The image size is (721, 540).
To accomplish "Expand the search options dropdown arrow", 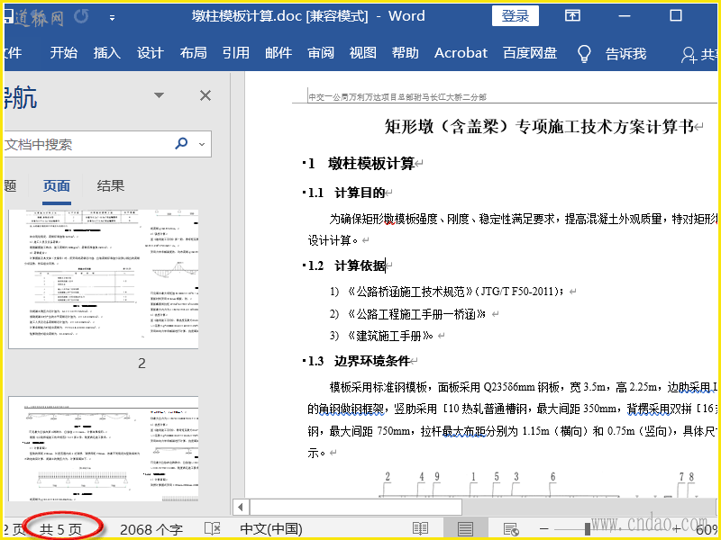I will click(x=201, y=144).
